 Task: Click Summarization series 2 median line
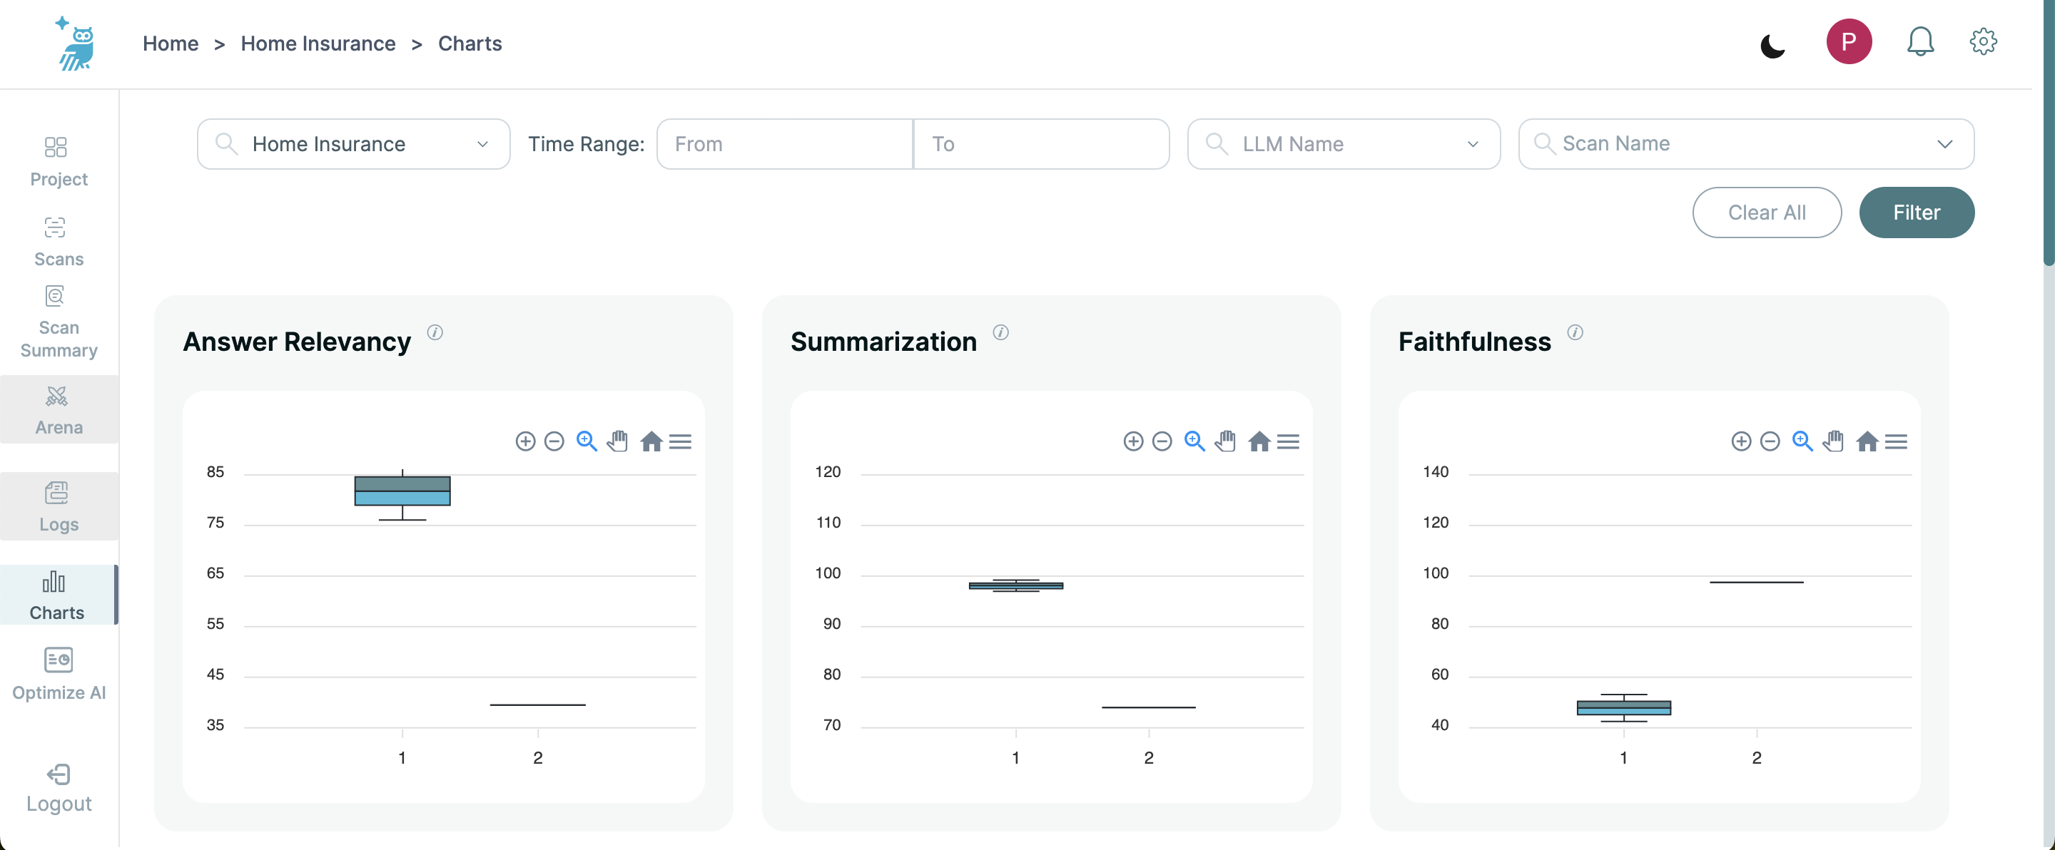click(x=1148, y=707)
